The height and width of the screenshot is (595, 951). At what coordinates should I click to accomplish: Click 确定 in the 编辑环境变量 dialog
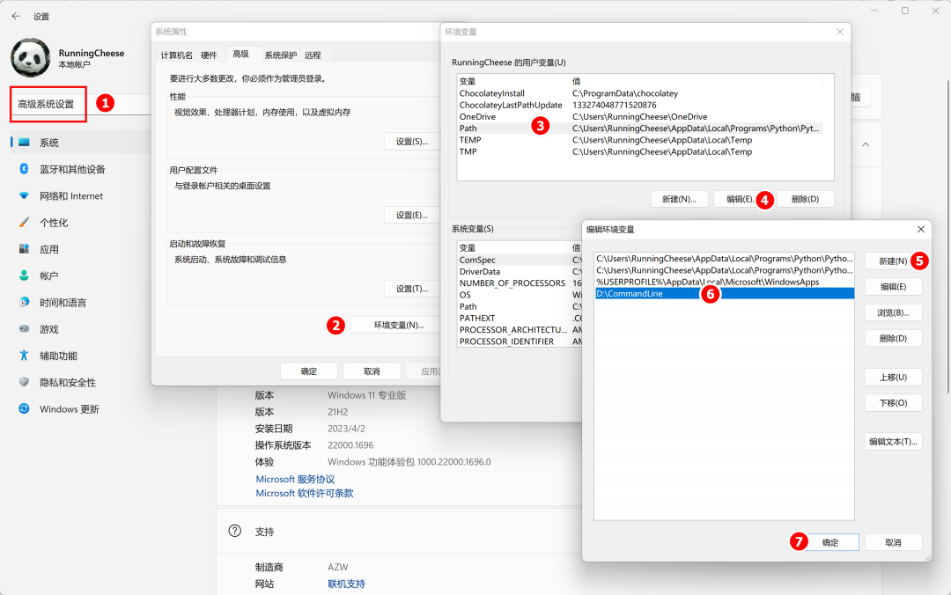coord(829,542)
